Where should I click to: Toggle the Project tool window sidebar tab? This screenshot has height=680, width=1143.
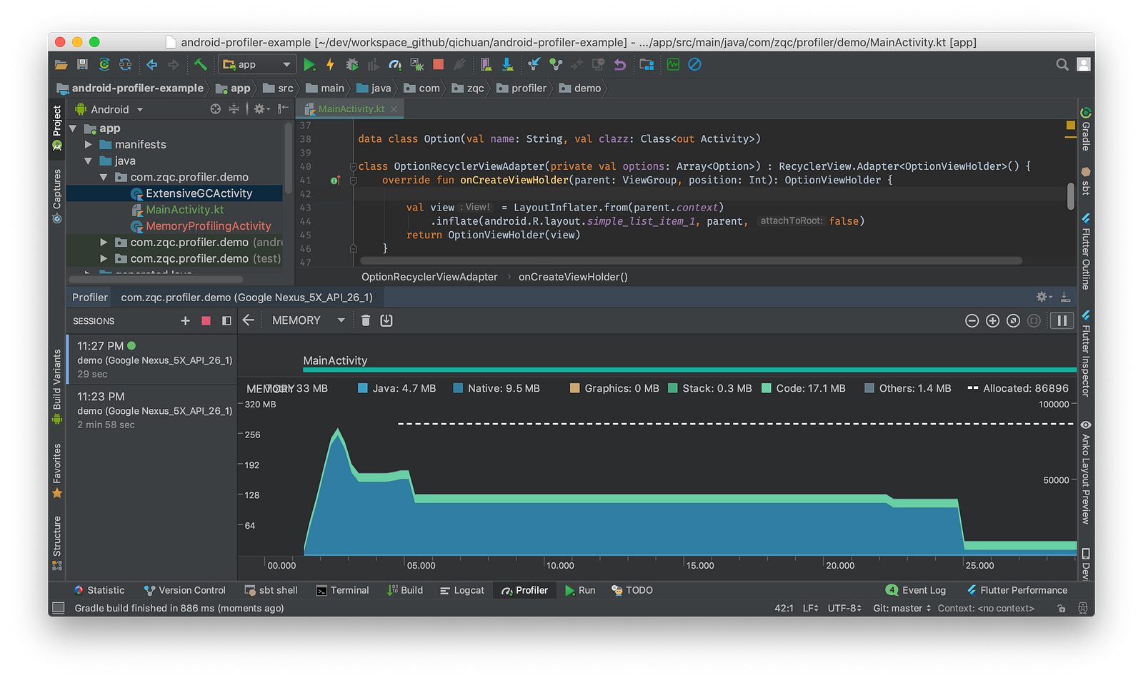click(57, 121)
